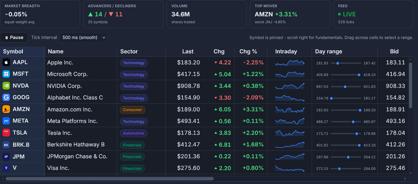This screenshot has width=418, height=184.
Task: Select the $189.00 last price cell
Action: tap(184, 109)
